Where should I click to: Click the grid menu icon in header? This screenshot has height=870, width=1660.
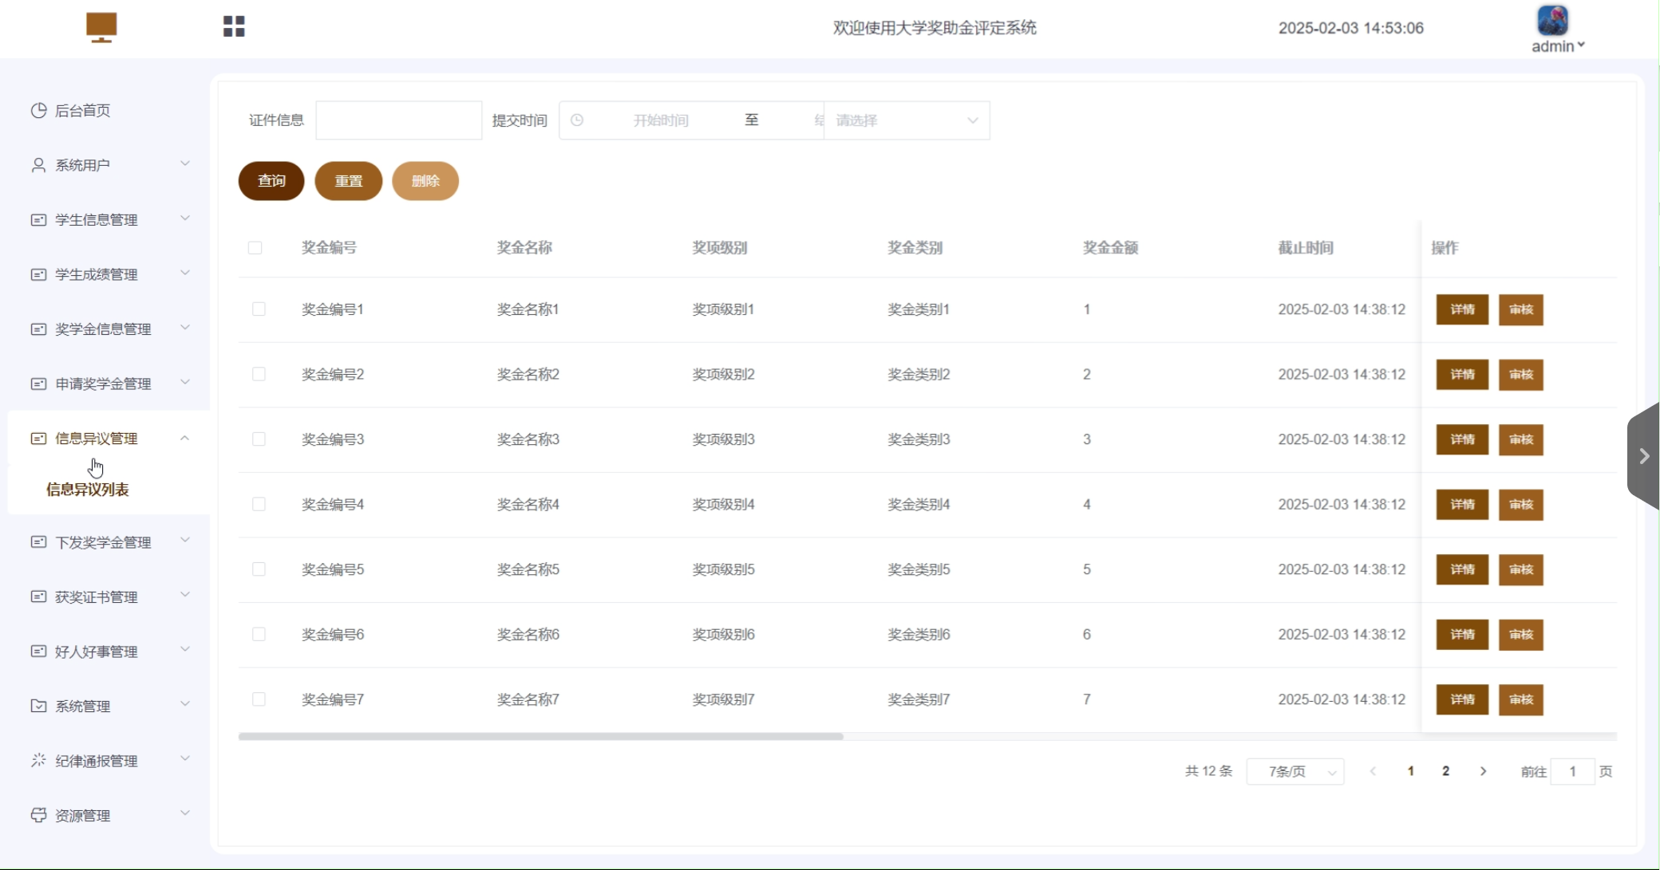point(234,26)
